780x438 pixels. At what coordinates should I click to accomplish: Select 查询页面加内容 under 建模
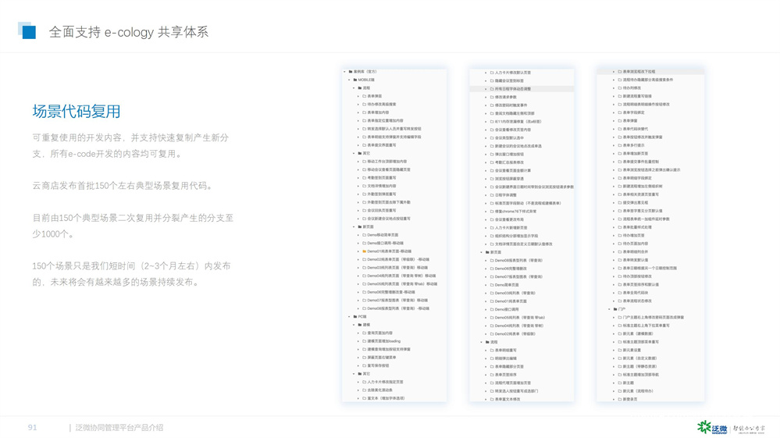(379, 333)
